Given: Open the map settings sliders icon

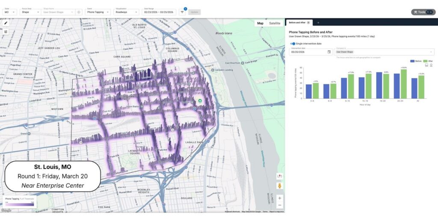Looking at the screenshot, I should [x=6, y=32].
